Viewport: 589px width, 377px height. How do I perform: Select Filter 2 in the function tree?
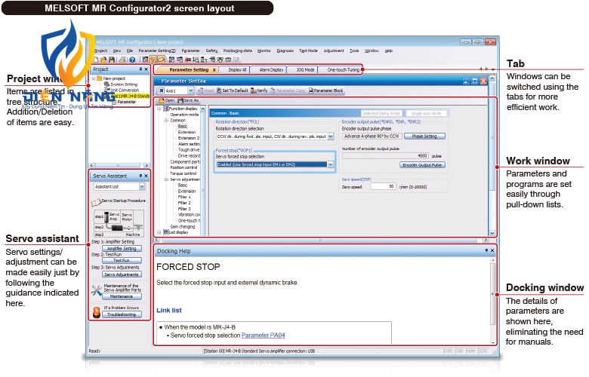[184, 203]
